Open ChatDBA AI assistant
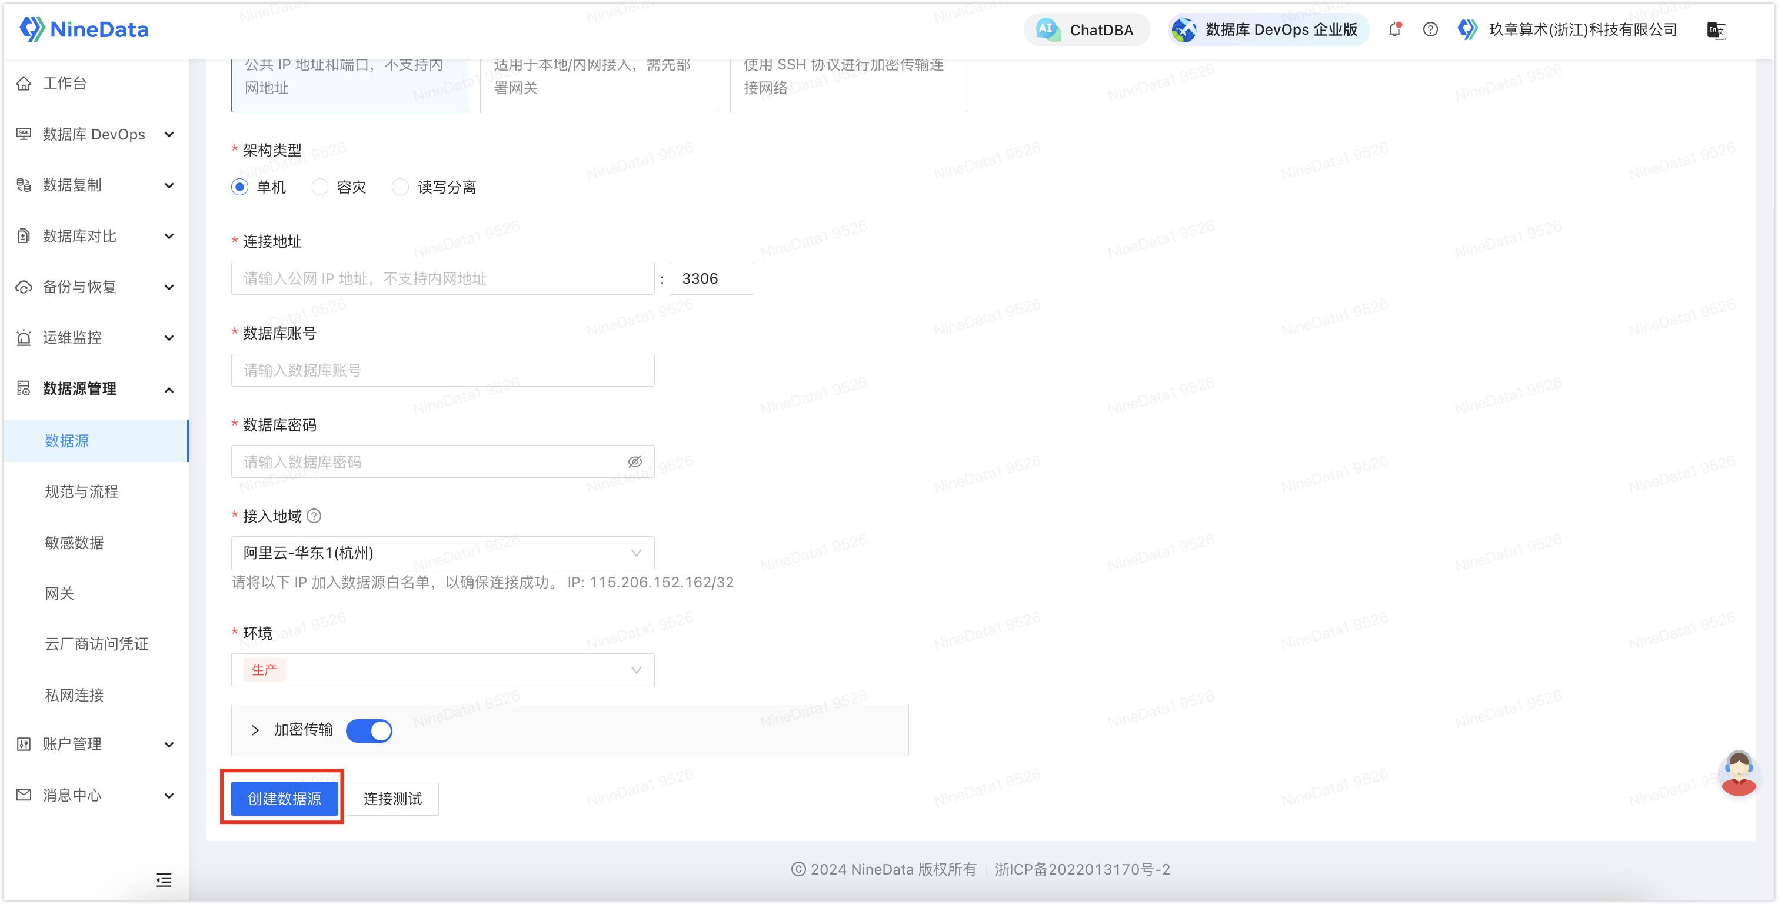 click(1087, 29)
